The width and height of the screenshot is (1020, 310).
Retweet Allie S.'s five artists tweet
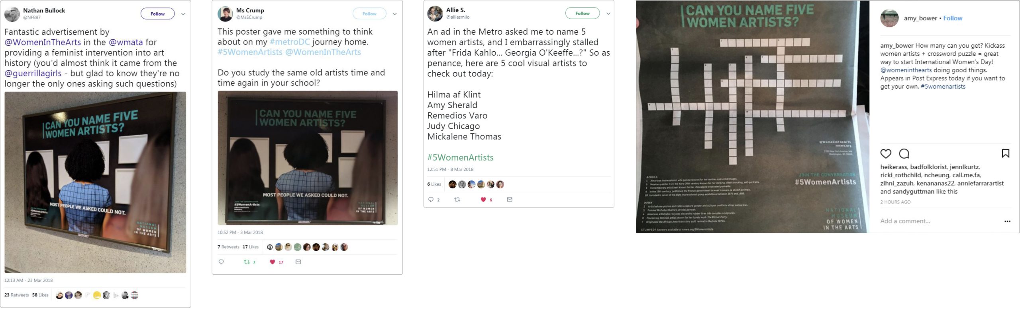point(457,200)
